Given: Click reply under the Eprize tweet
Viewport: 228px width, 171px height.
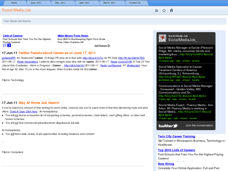Looking at the screenshot, I should pos(178,61).
